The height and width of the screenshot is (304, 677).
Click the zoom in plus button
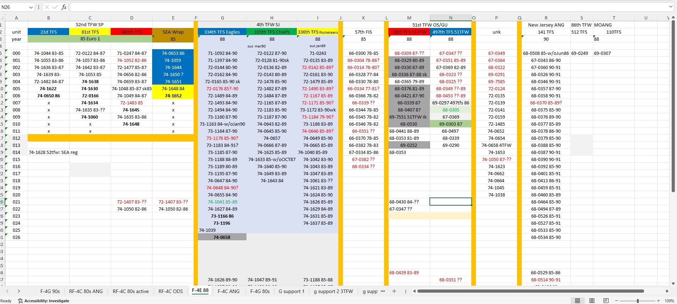click(659, 300)
